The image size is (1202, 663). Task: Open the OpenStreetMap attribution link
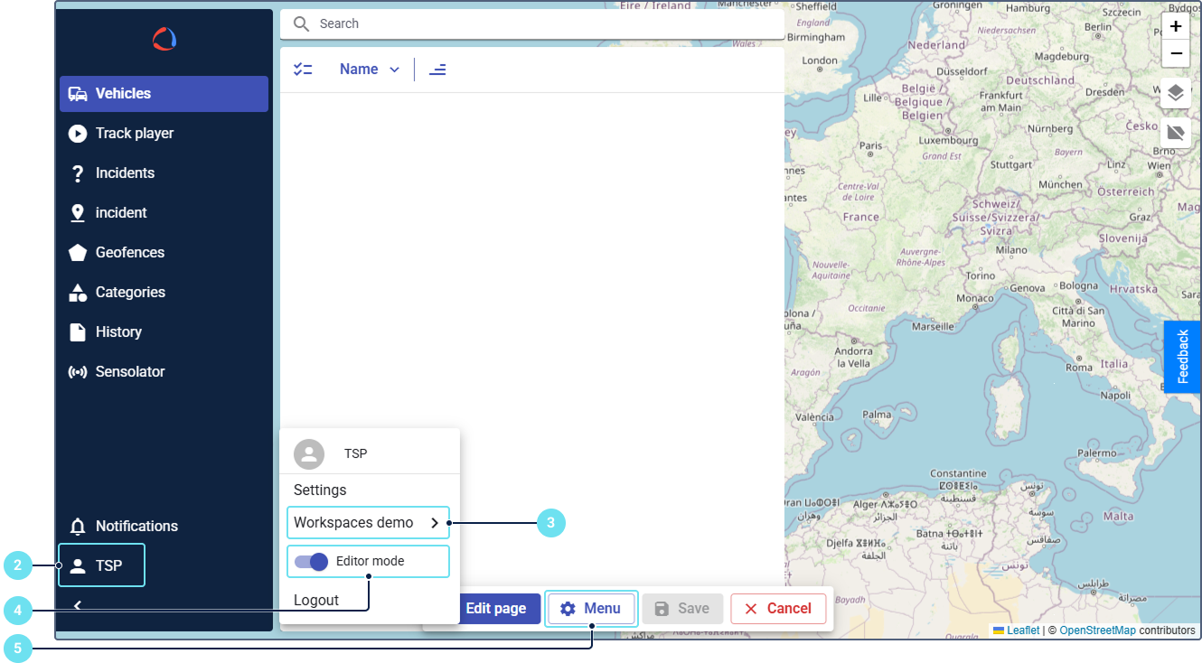click(x=1097, y=630)
